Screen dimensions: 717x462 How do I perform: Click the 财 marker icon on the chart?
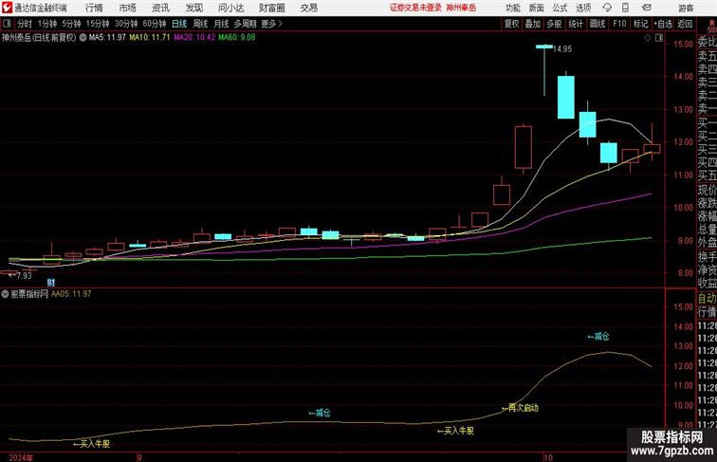(51, 283)
